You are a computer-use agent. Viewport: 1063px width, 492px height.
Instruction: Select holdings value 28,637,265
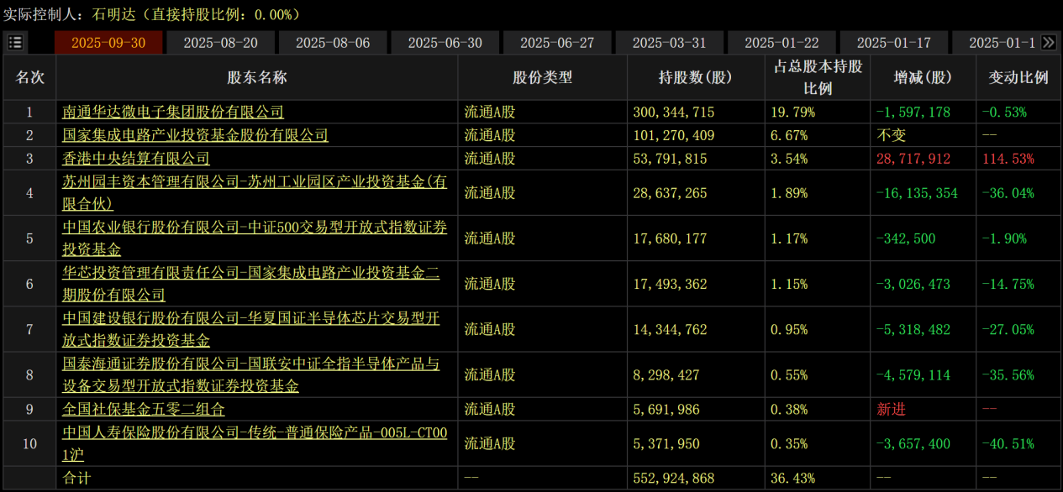671,193
